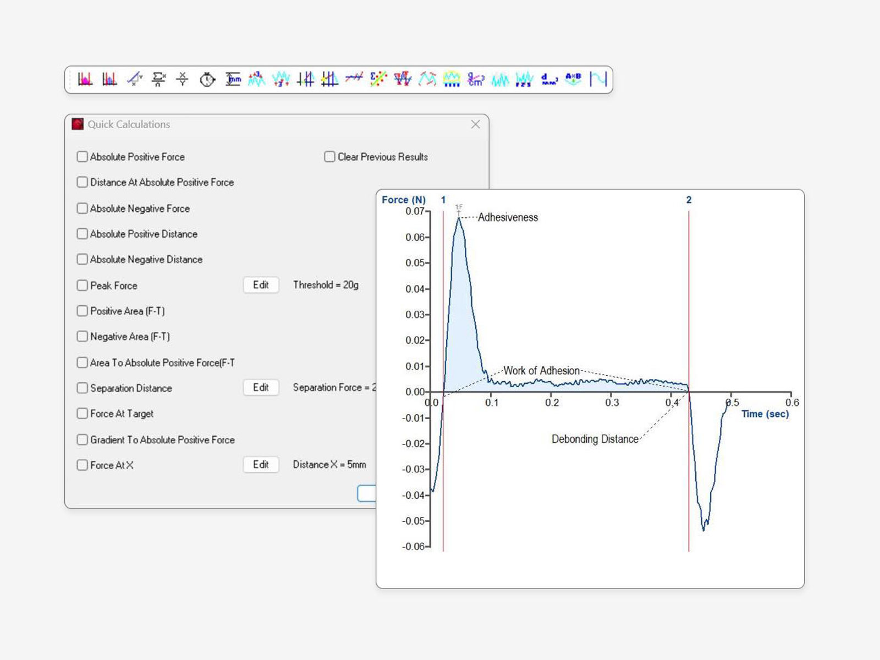Viewport: 880px width, 660px height.
Task: Click Edit for Separation Force setting
Action: pyautogui.click(x=261, y=387)
